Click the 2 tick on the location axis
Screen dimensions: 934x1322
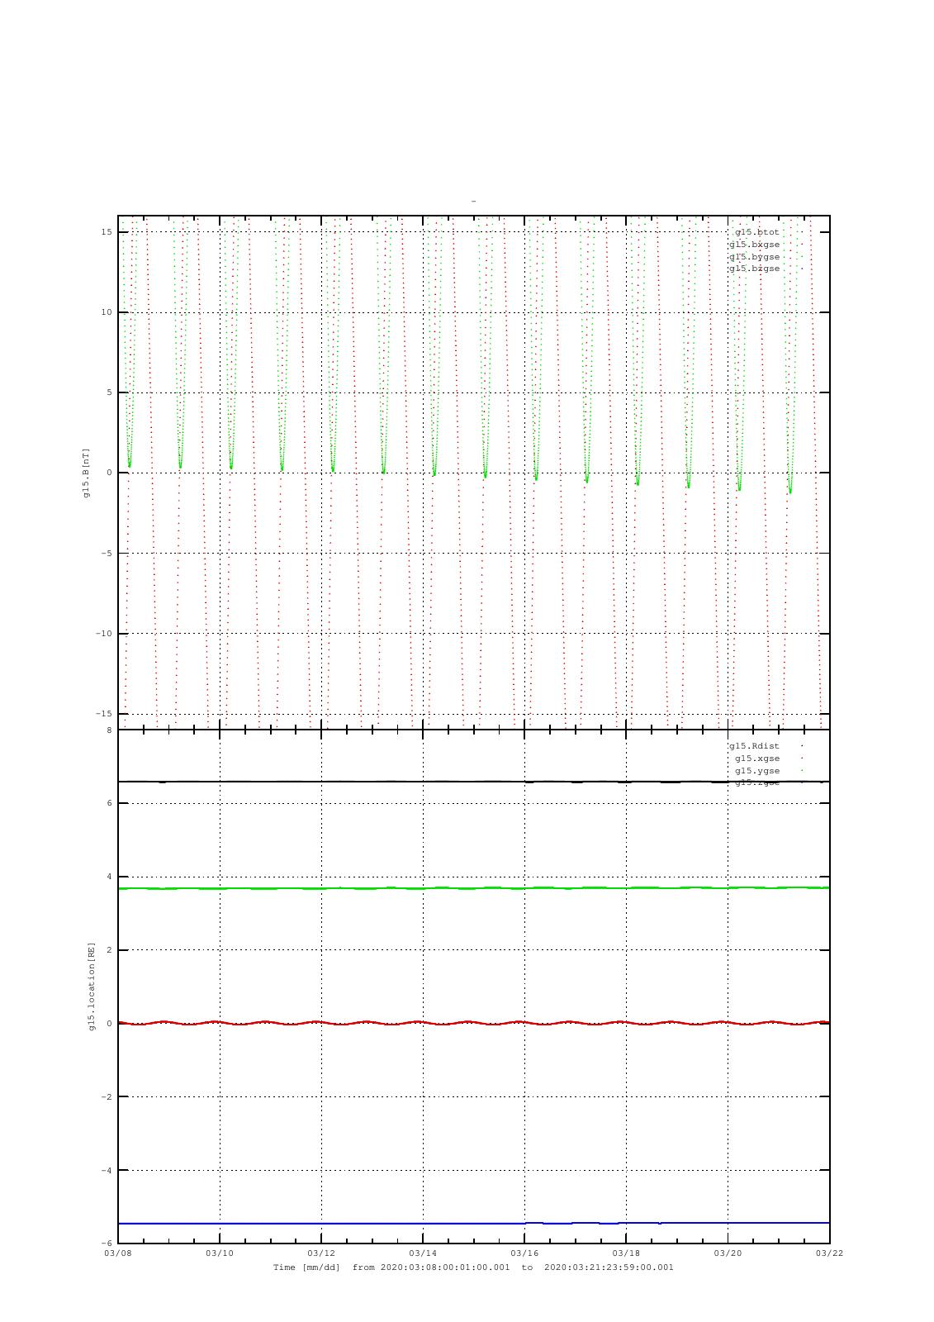pos(109,950)
